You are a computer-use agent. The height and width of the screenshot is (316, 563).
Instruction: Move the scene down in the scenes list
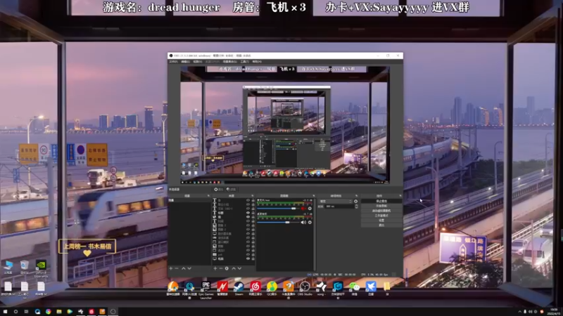tap(189, 268)
